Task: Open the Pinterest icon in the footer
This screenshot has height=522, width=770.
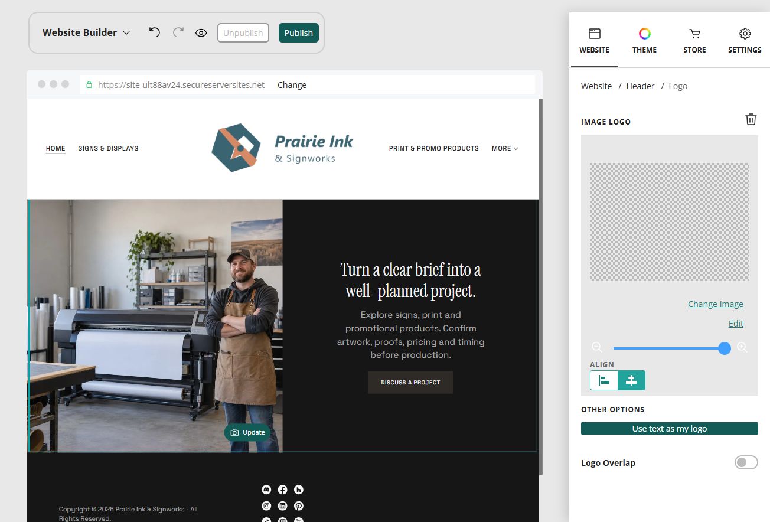Action: coord(299,506)
